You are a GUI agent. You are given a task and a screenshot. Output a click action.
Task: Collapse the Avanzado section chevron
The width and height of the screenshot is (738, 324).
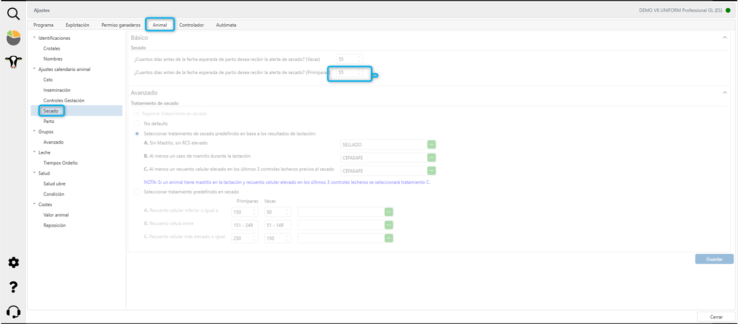[725, 93]
